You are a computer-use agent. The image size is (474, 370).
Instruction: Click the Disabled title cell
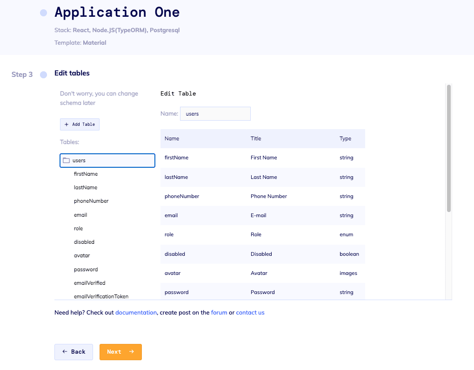[x=261, y=254]
